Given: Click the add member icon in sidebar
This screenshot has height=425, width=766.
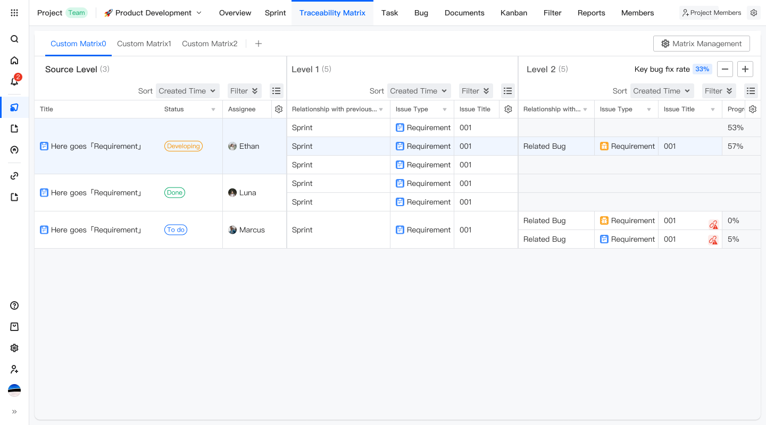Looking at the screenshot, I should coord(14,369).
